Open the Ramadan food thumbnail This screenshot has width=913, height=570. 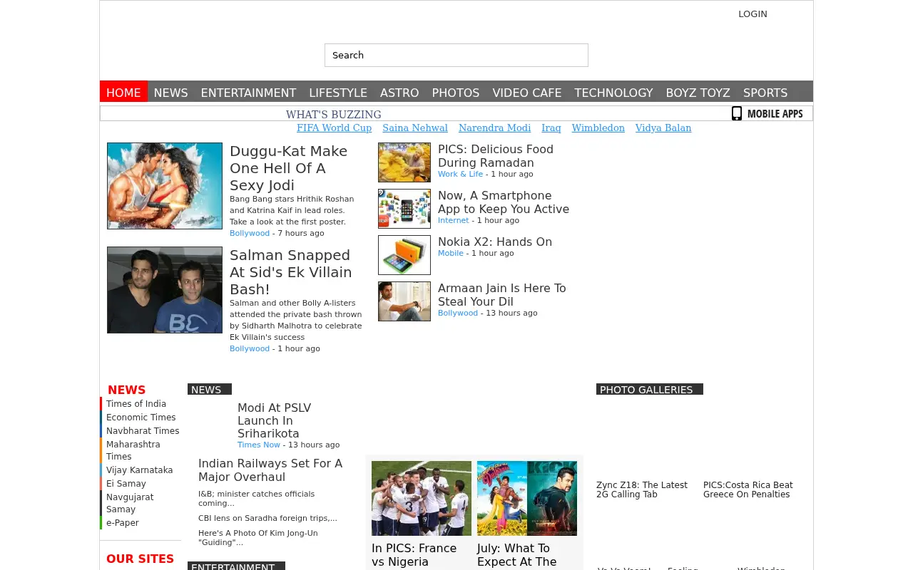pyautogui.click(x=404, y=162)
